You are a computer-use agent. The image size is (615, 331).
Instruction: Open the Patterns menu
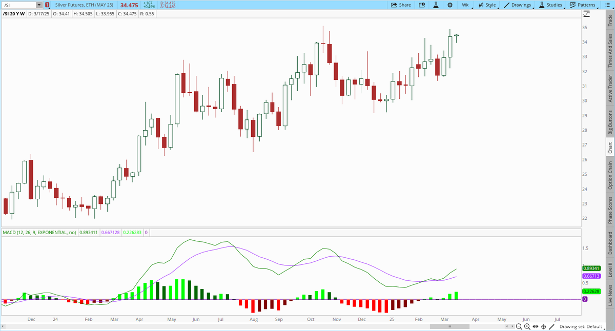582,5
